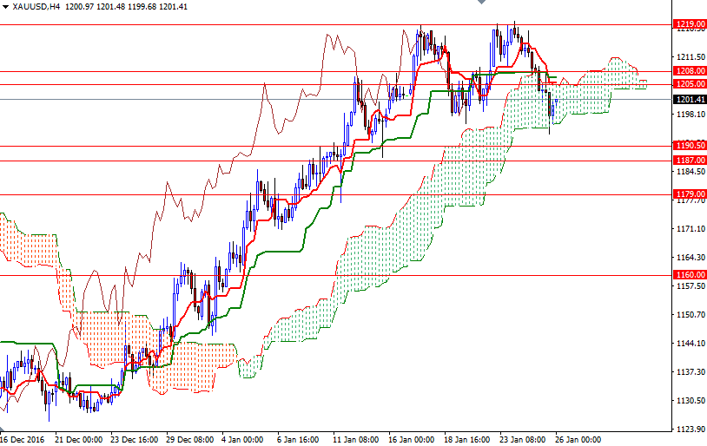The image size is (707, 446).
Task: Select the 1208.00 red price label
Action: click(x=690, y=71)
